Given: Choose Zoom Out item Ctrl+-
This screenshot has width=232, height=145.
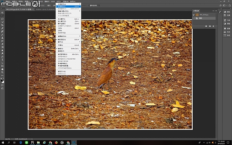Looking at the screenshot, I should pos(68,21).
